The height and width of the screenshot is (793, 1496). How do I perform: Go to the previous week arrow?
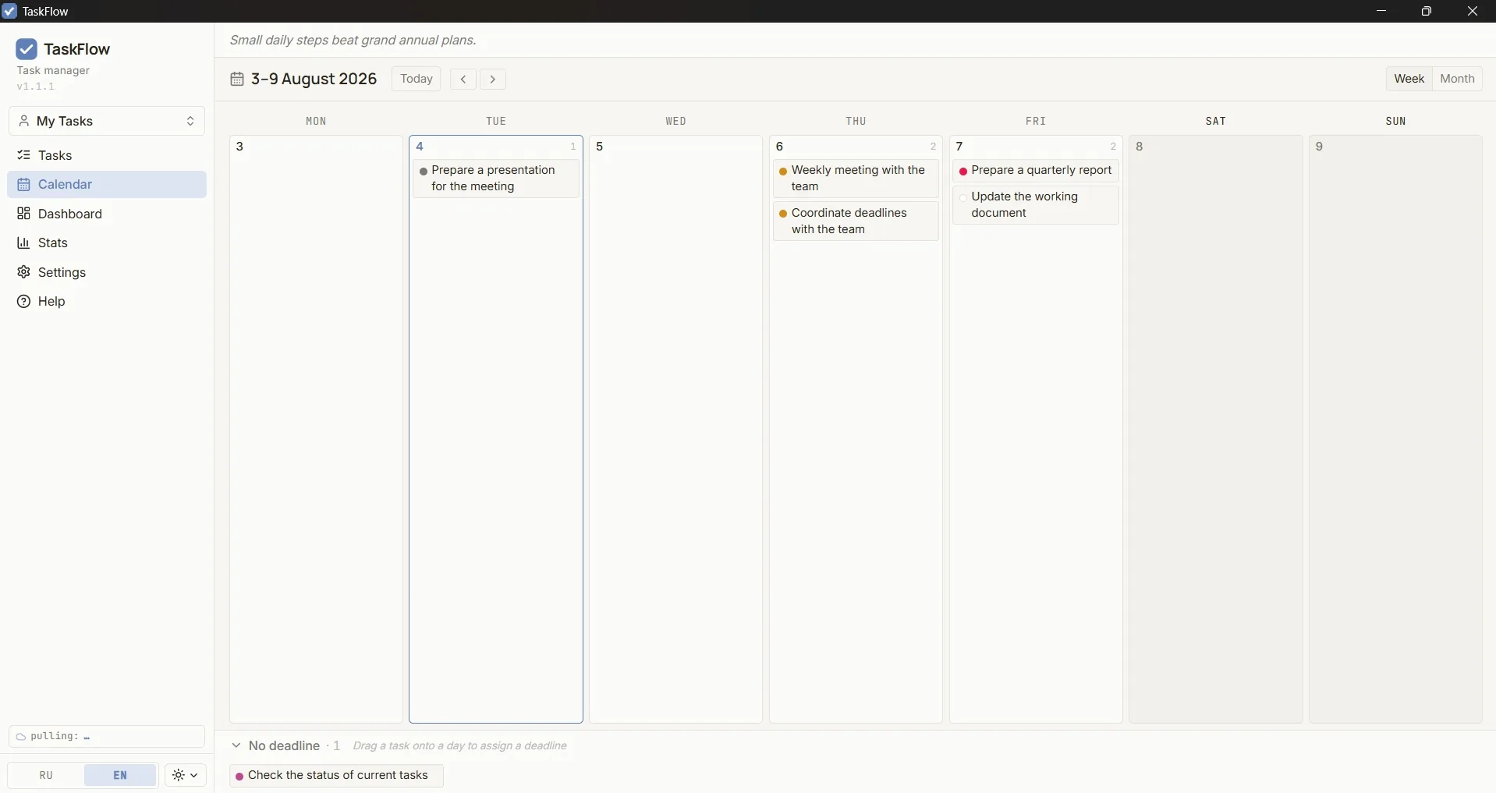(464, 80)
